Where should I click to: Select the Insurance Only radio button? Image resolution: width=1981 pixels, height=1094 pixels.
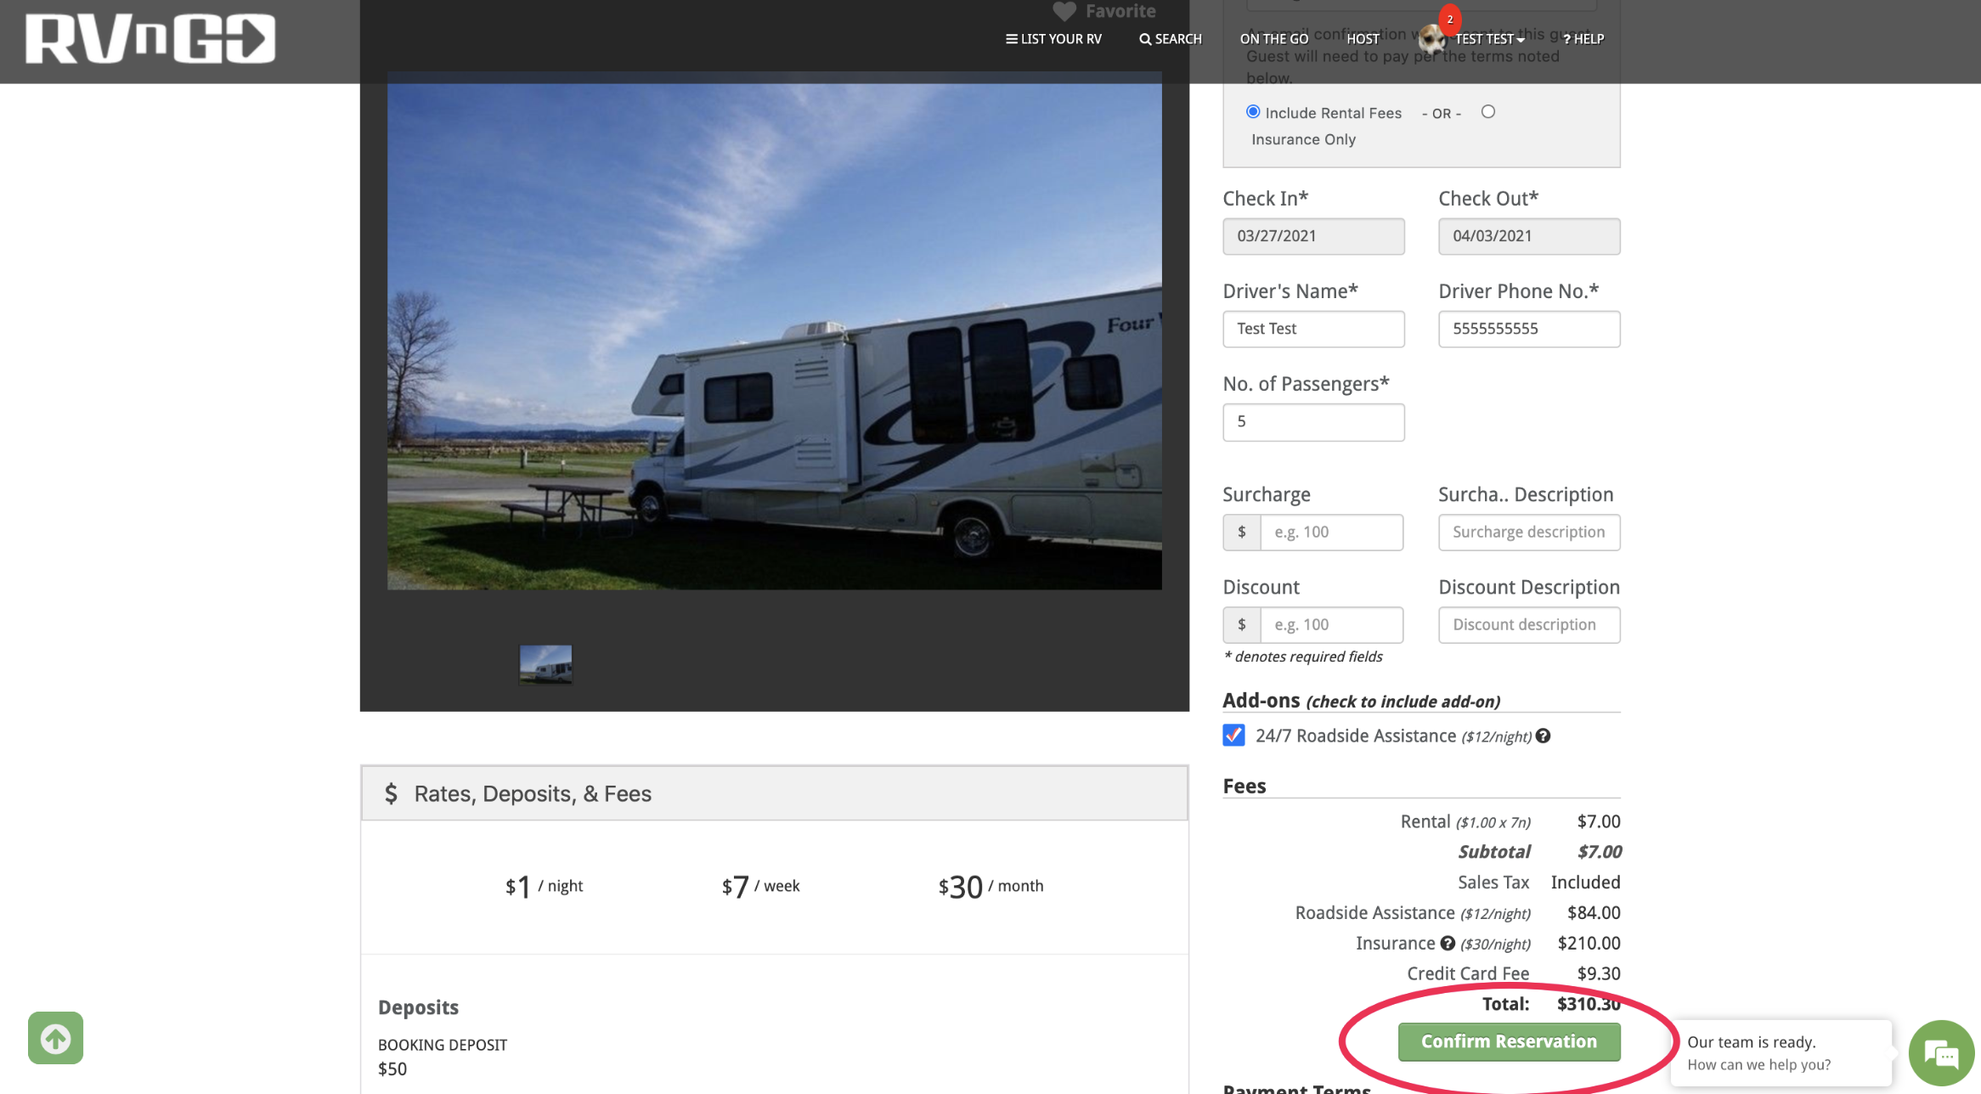point(1487,111)
